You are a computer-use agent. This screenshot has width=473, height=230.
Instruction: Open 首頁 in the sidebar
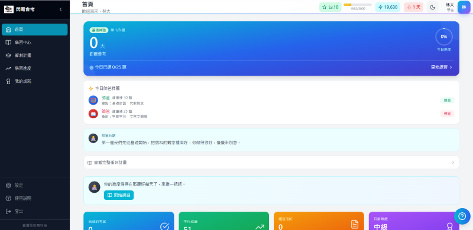(35, 30)
